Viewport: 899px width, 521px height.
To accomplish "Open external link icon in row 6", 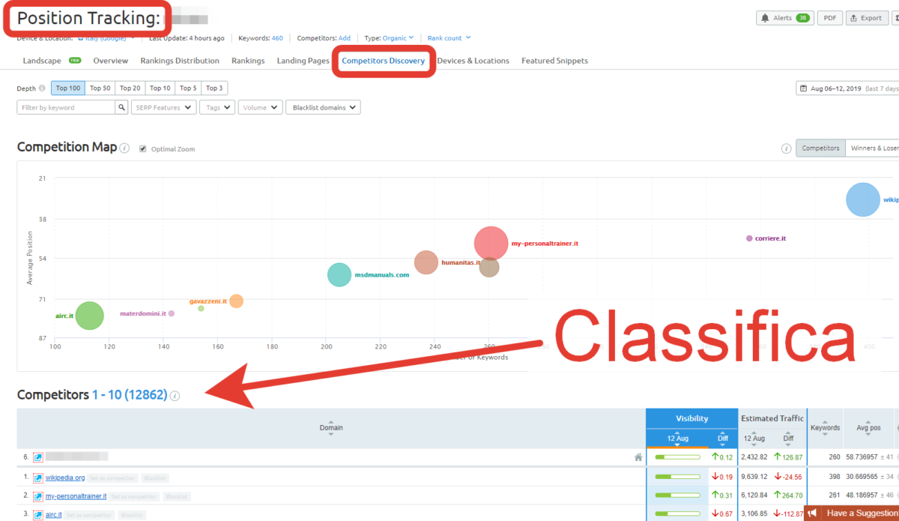I will pyautogui.click(x=38, y=457).
